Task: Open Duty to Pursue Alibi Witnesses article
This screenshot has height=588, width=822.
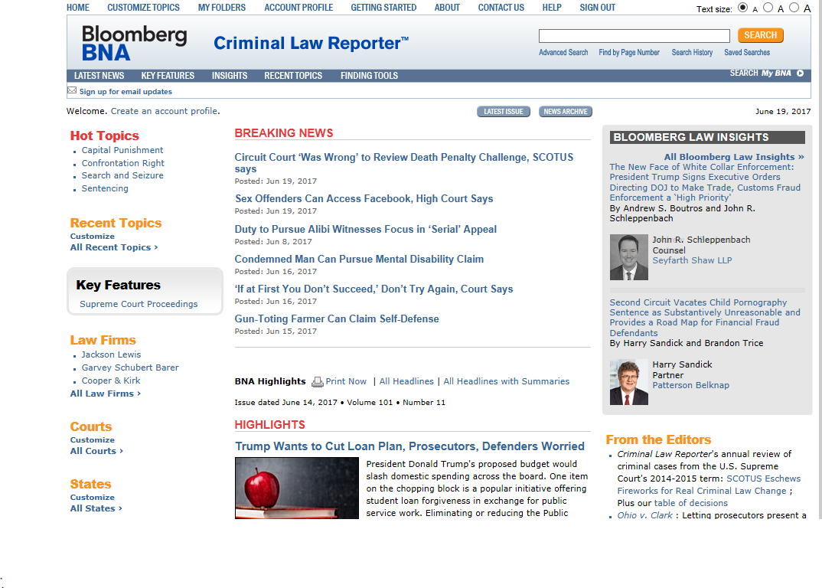Action: [365, 229]
